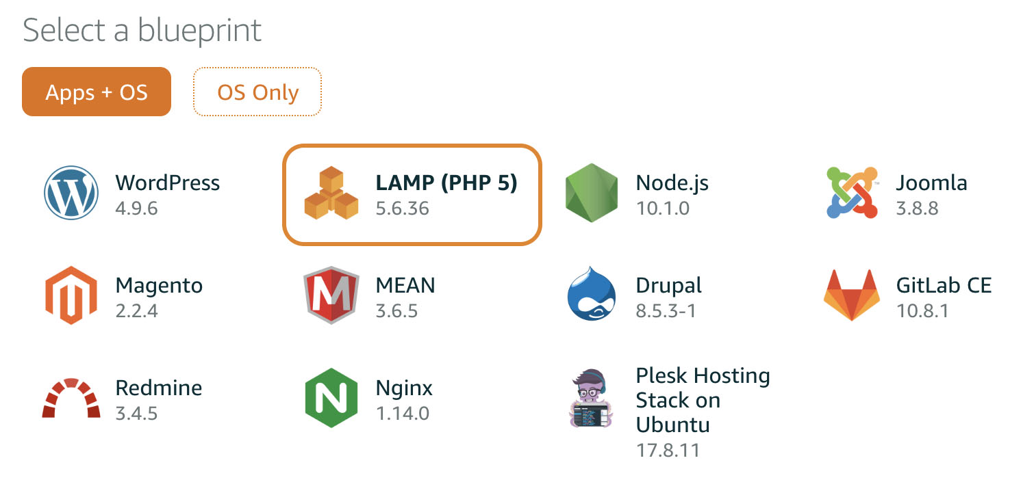Image resolution: width=1034 pixels, height=495 pixels.
Task: Select the WordPress logo icon
Action: [x=71, y=193]
